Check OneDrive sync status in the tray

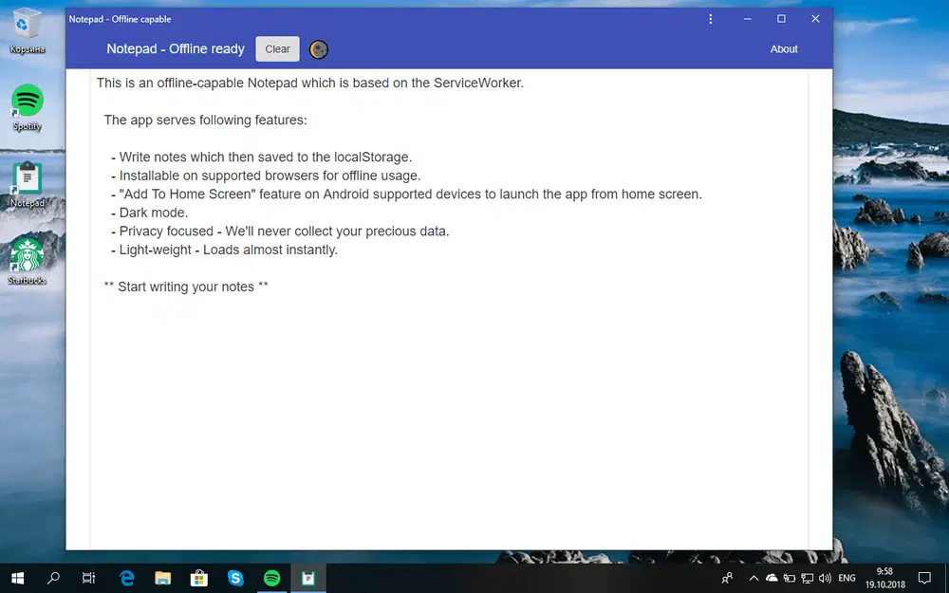772,578
